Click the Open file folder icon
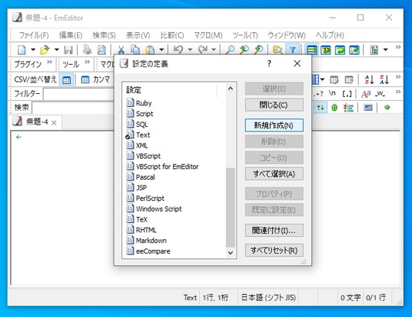This screenshot has height=317, width=412. coord(45,50)
